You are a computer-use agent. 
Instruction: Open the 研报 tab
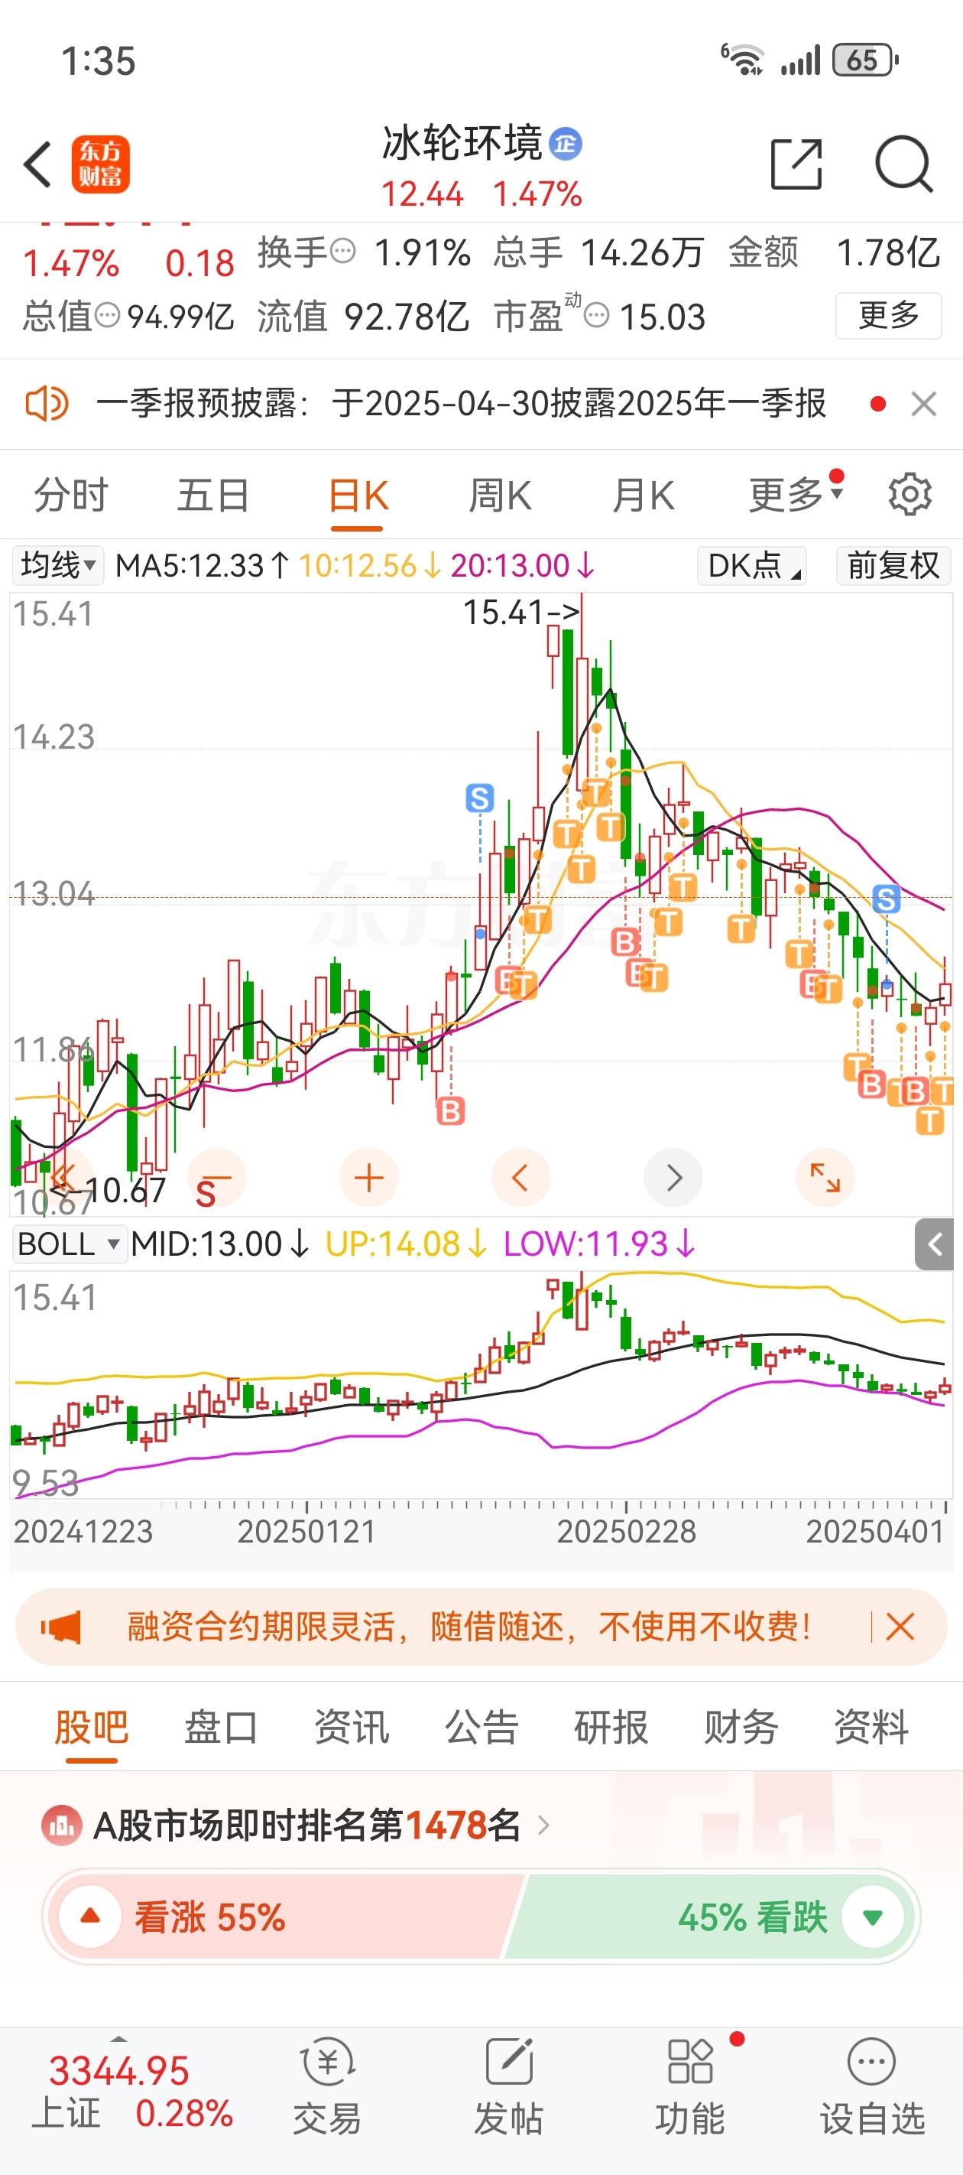click(611, 1726)
